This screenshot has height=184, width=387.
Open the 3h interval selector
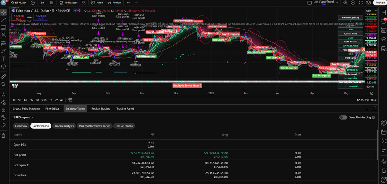point(42,3)
